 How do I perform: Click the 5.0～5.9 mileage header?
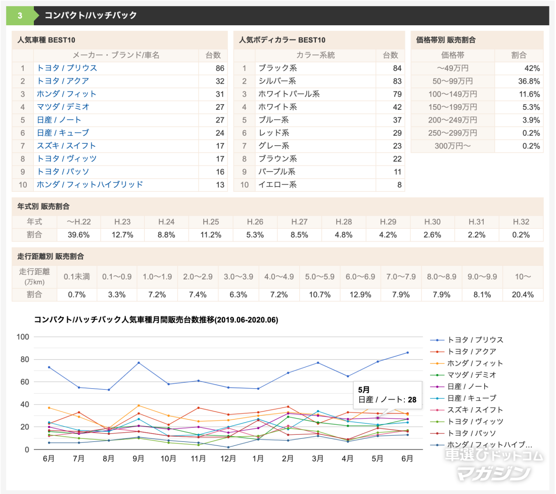[320, 277]
